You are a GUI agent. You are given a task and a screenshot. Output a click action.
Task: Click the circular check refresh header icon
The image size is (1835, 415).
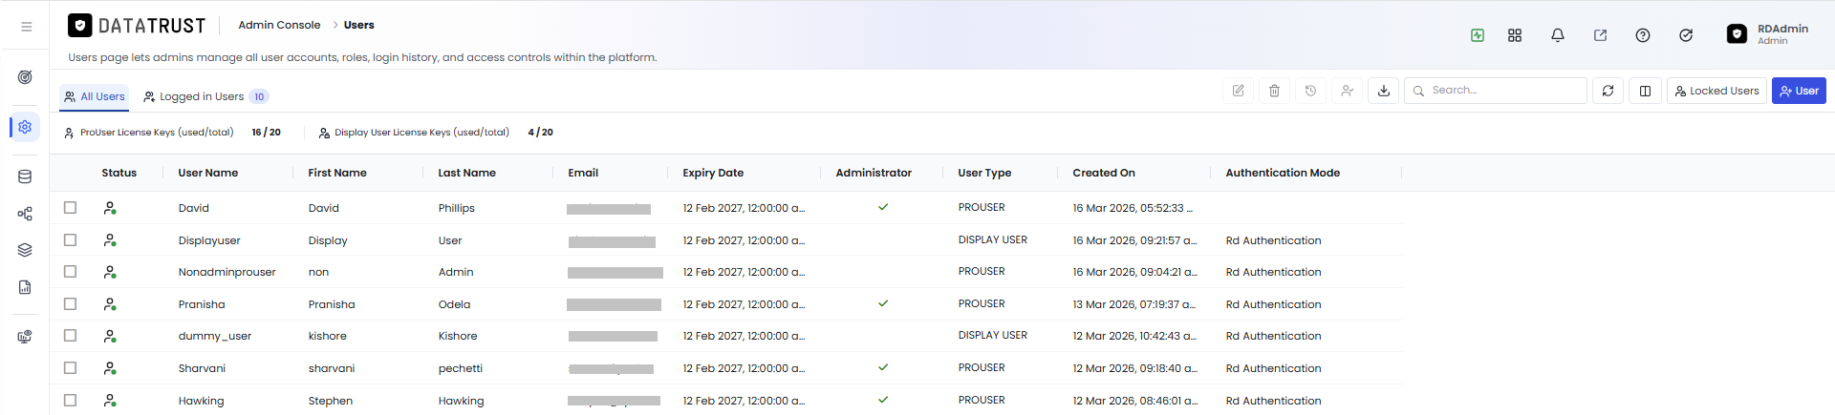coord(1686,35)
